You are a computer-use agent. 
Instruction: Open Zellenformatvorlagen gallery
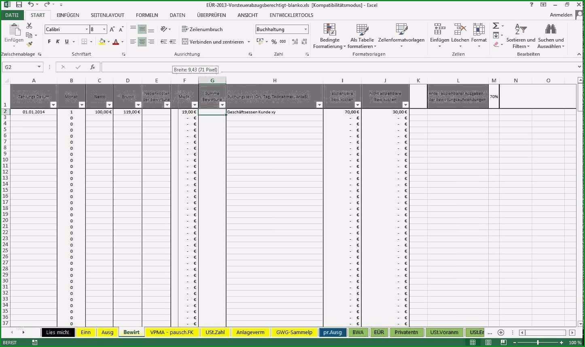point(401,36)
